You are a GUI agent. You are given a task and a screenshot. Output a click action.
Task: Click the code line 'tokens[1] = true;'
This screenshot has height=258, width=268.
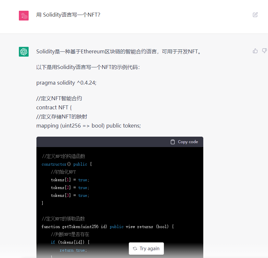coord(70,180)
